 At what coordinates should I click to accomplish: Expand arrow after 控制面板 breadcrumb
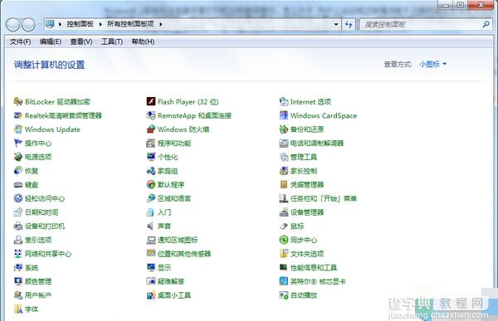[100, 24]
